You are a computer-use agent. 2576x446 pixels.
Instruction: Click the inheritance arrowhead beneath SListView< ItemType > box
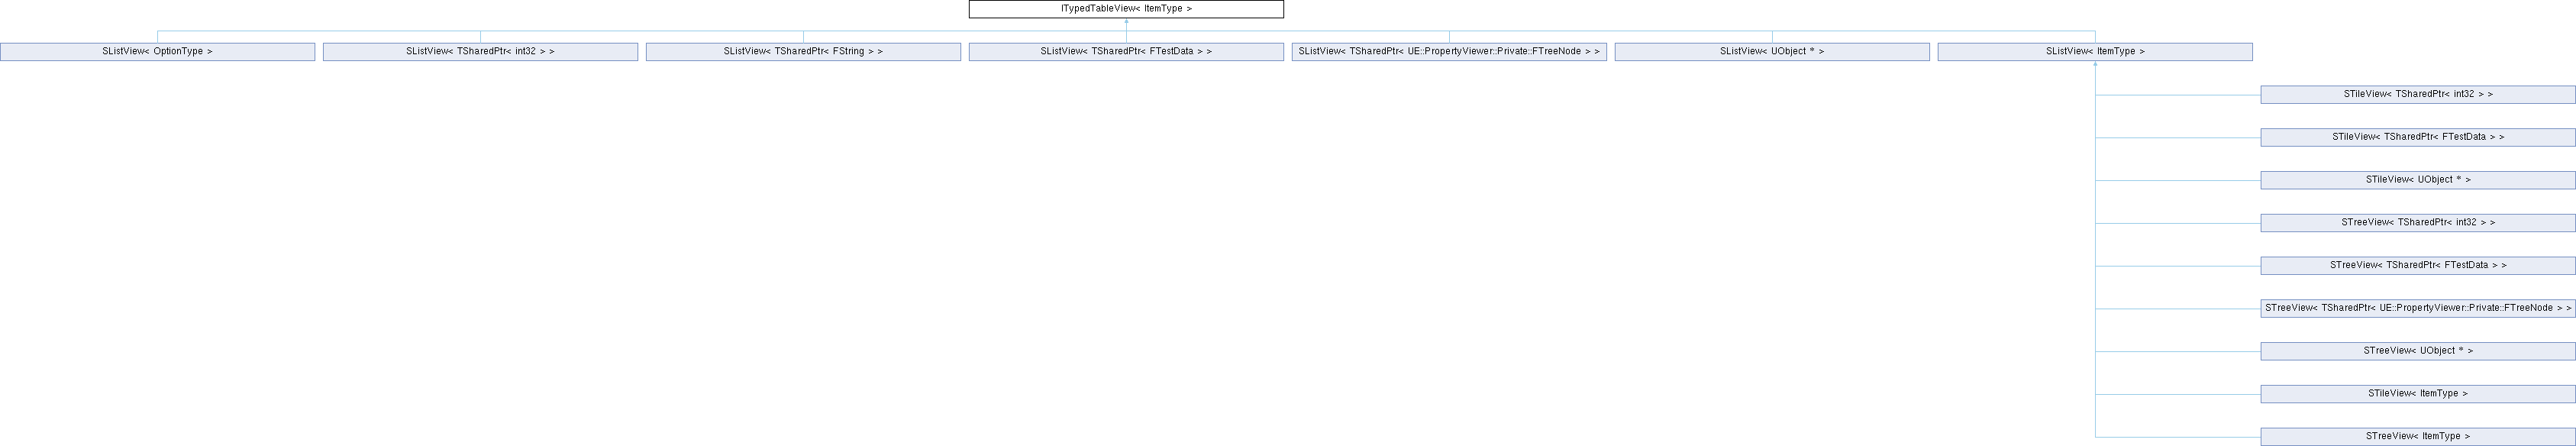[2095, 65]
